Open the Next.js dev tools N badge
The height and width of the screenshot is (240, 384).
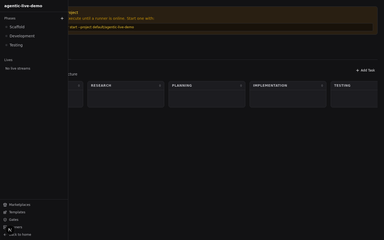pos(10,230)
